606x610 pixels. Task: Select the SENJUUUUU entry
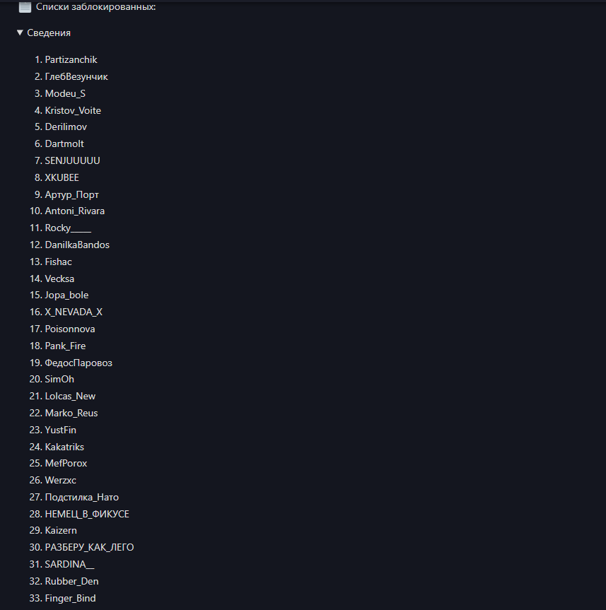tap(72, 160)
